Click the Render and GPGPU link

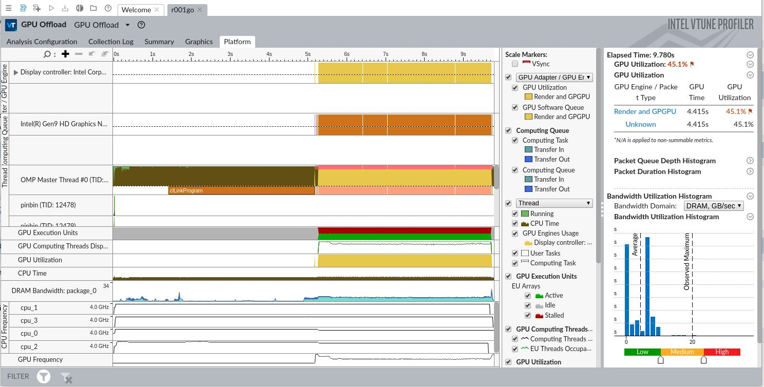[645, 111]
